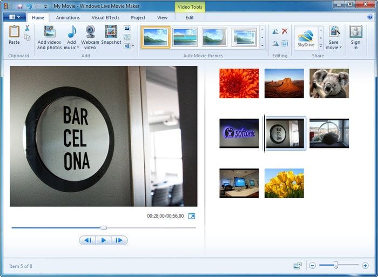Click the Sign in button
This screenshot has width=378, height=277.
355,38
